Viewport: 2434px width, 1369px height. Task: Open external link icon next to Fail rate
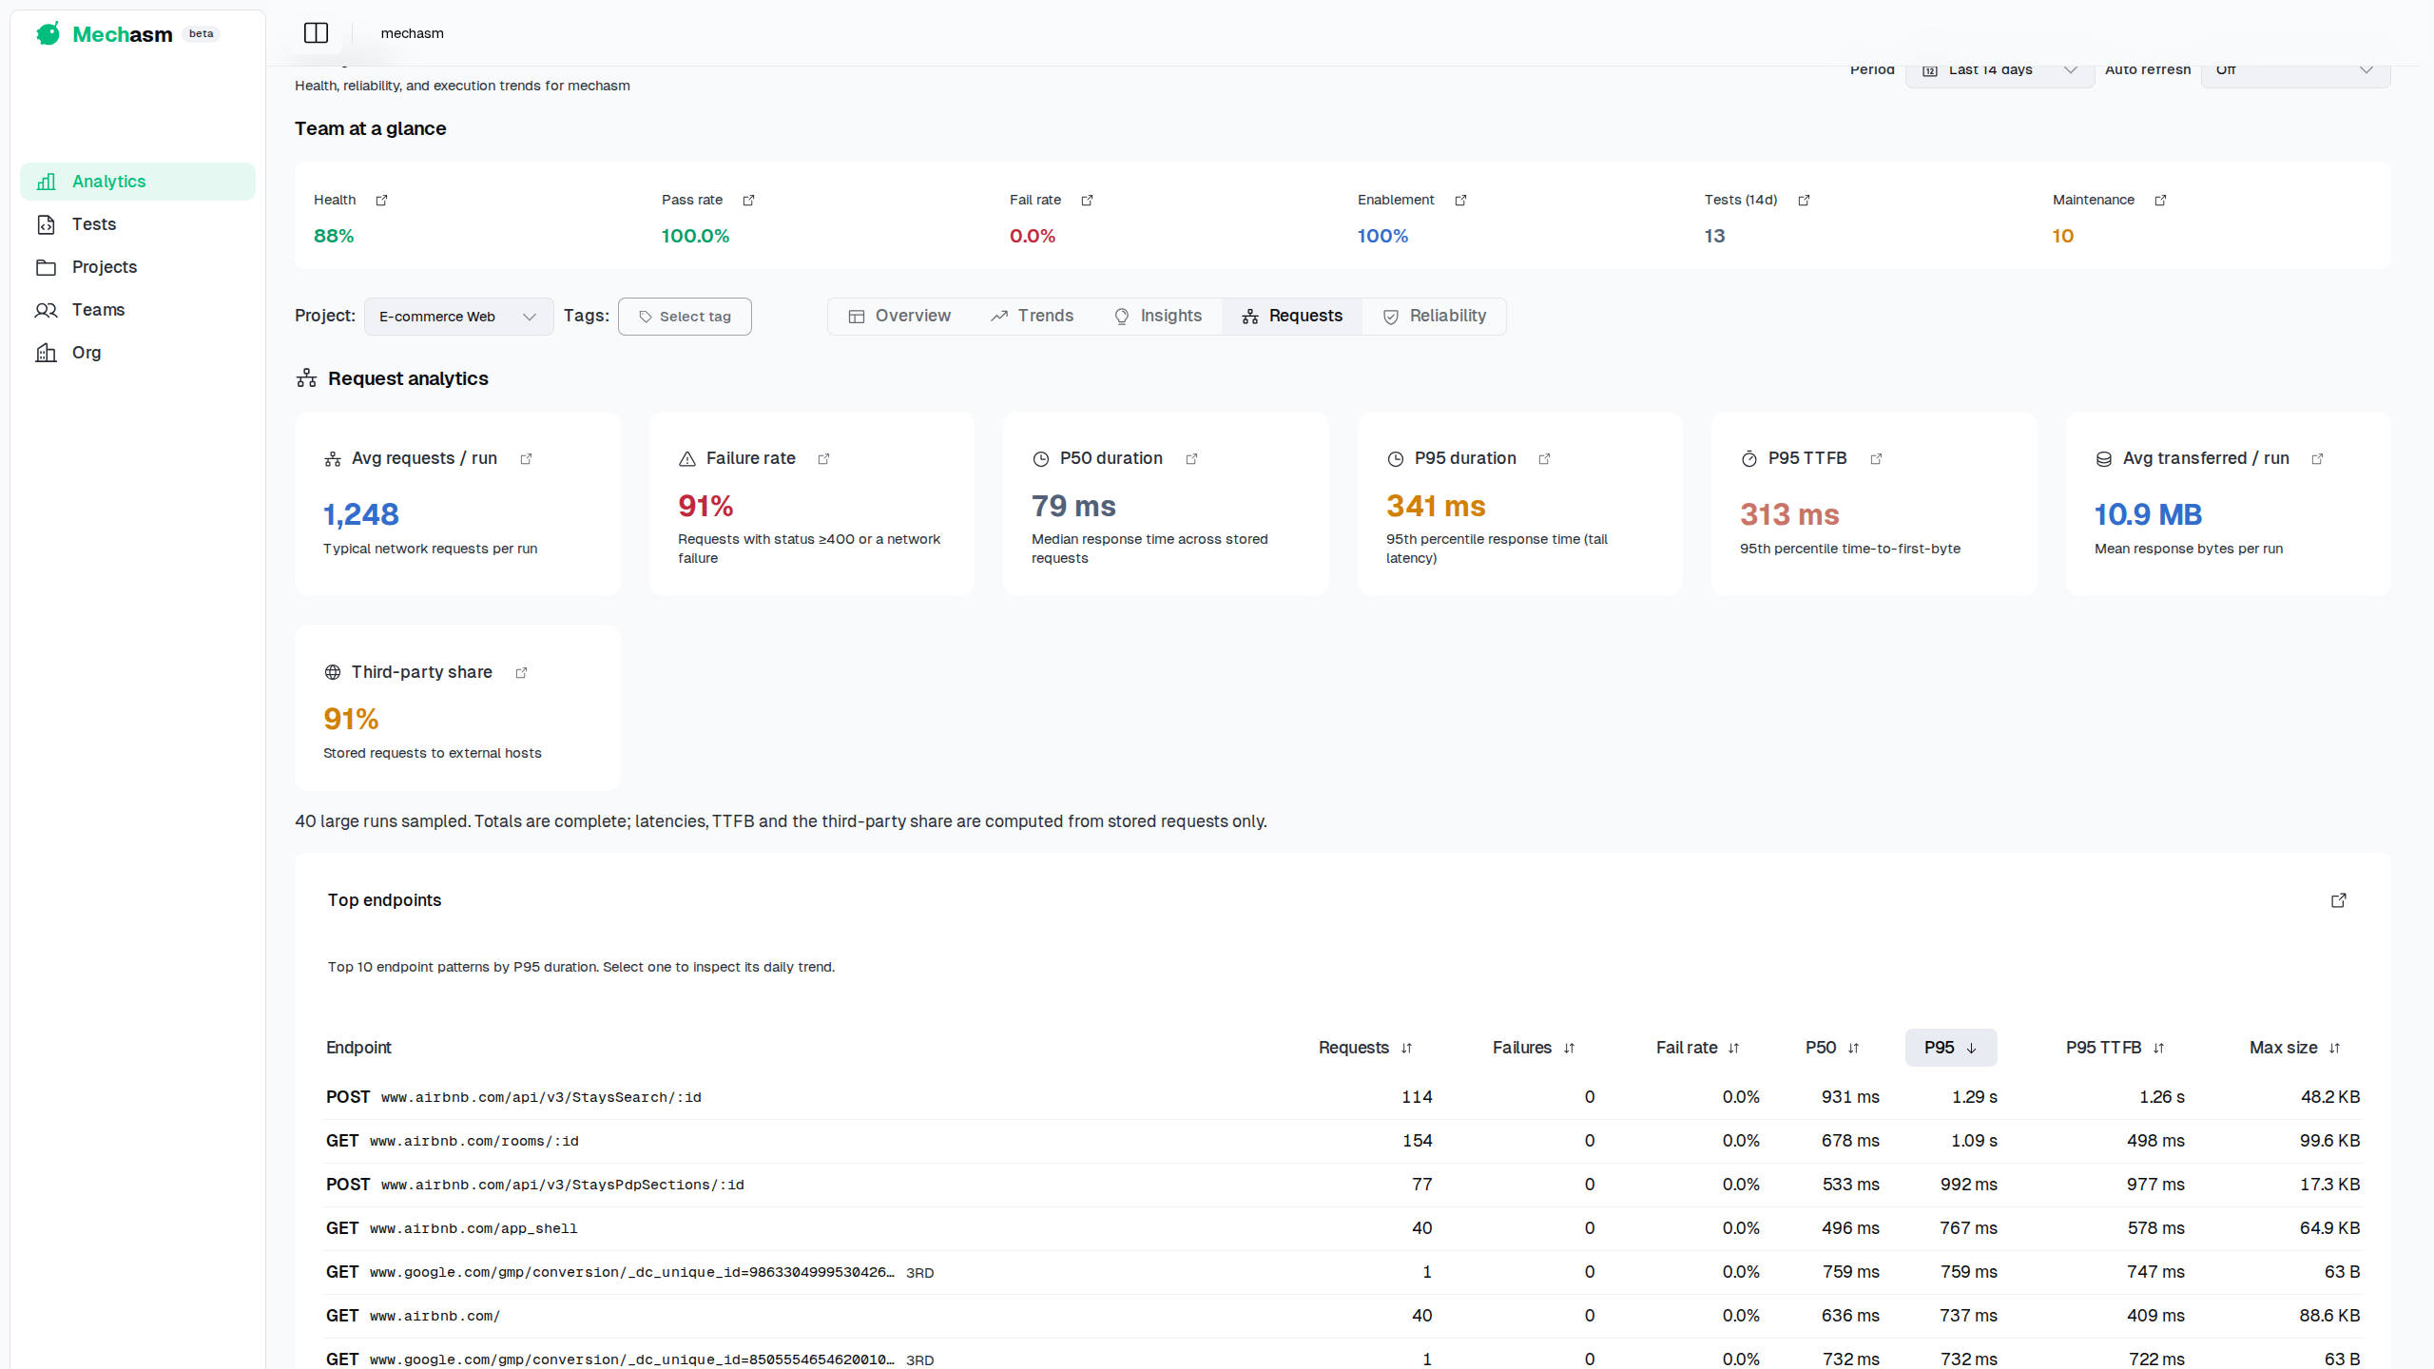1087,200
